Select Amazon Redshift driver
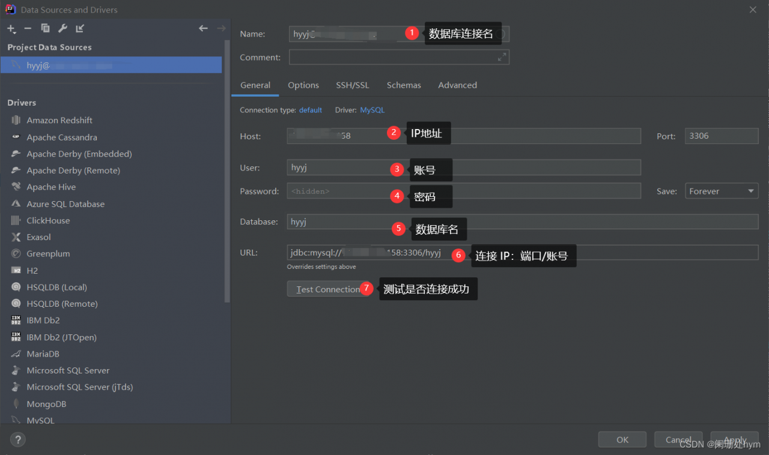 click(x=59, y=121)
